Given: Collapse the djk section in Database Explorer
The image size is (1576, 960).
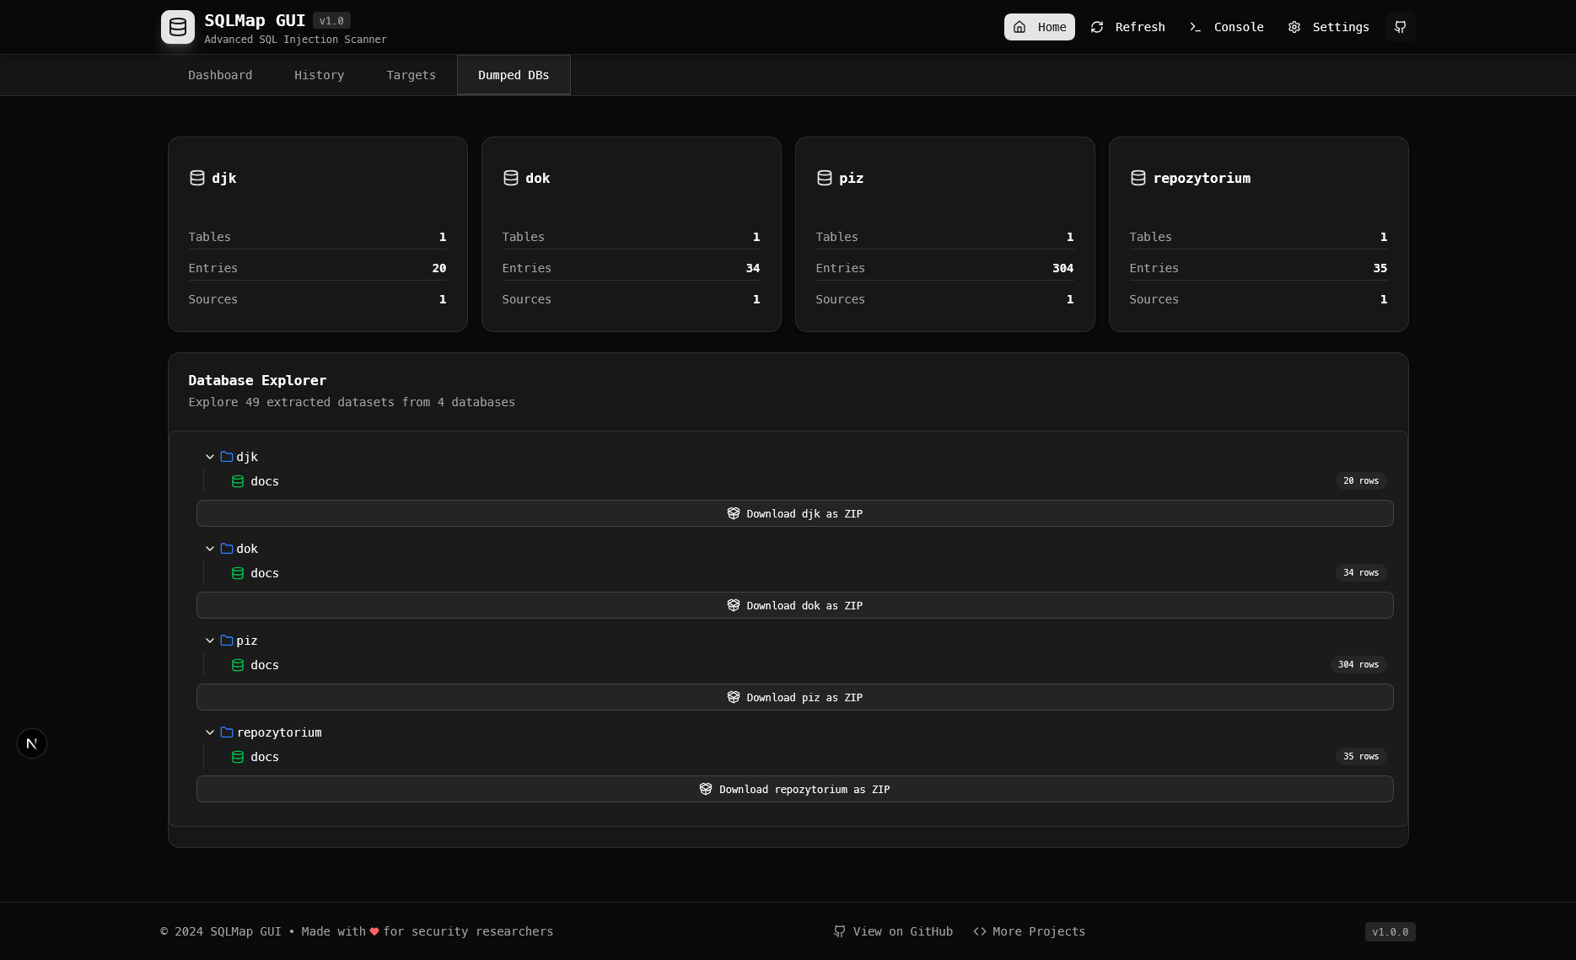Looking at the screenshot, I should 209,456.
